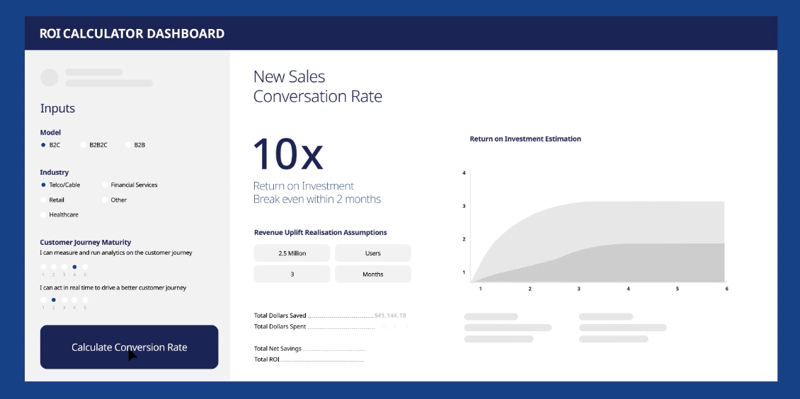Click the circular profile avatar placeholder
This screenshot has height=399, width=800.
click(50, 78)
